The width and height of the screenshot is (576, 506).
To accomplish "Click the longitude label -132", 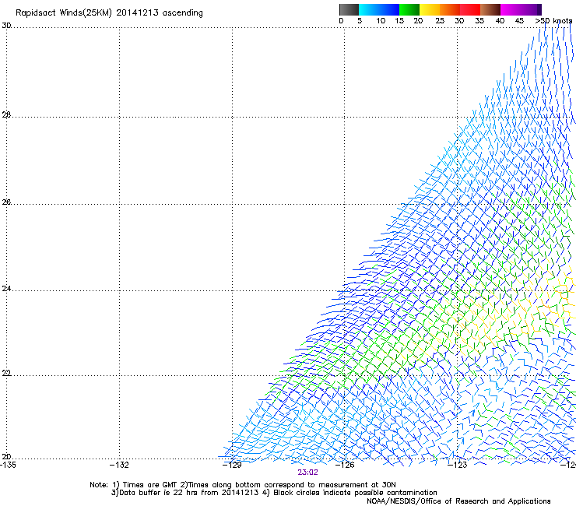I will pyautogui.click(x=119, y=465).
